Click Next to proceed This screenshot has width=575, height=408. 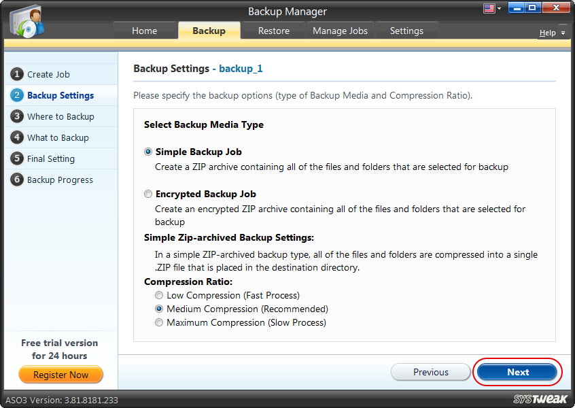(517, 372)
